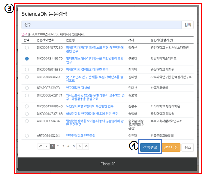Viewport: 207px width, 177px height.
Task: Click the blue 선택 완료 button
Action: coord(150,147)
